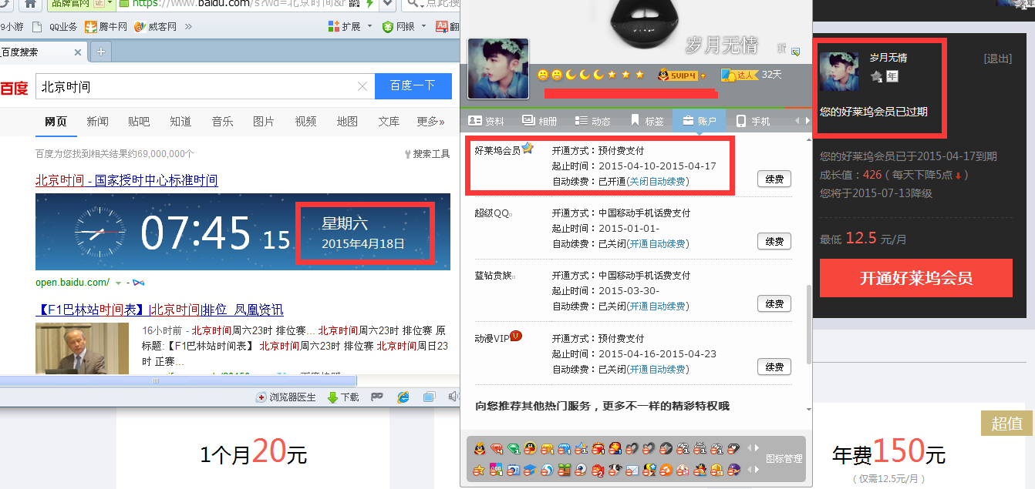The image size is (1035, 489).
Task: Switch to the 地图 tab on Baidu
Action: coord(347,122)
